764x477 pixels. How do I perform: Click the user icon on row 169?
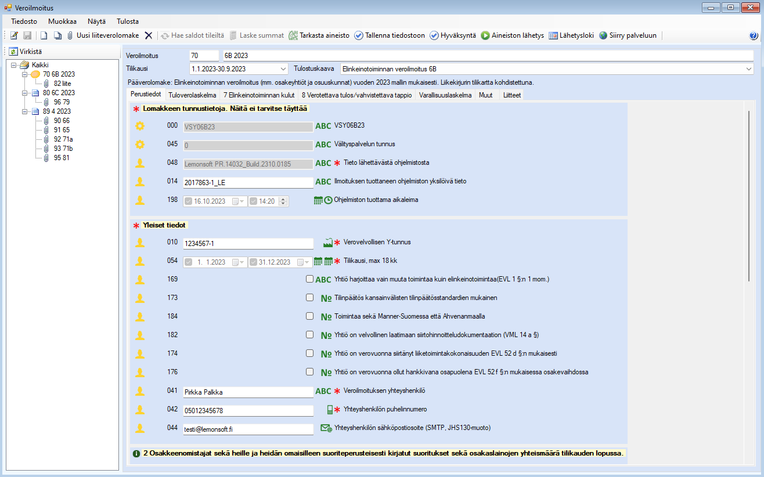[x=139, y=280]
